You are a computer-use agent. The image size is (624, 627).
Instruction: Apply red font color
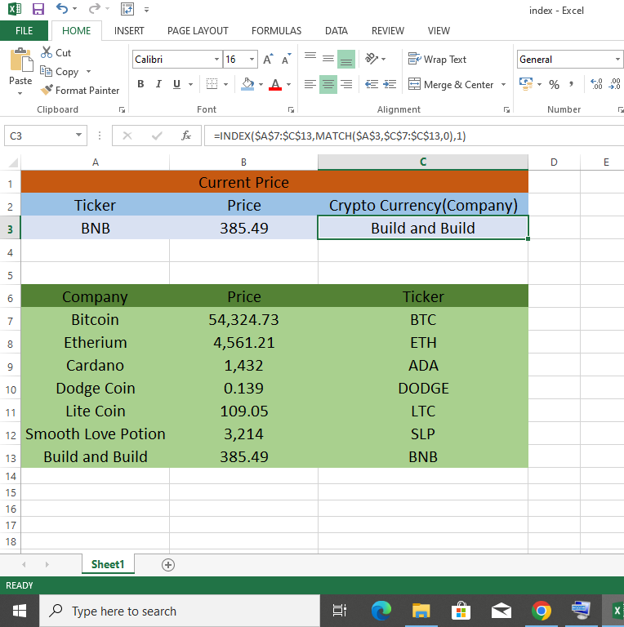coord(275,84)
